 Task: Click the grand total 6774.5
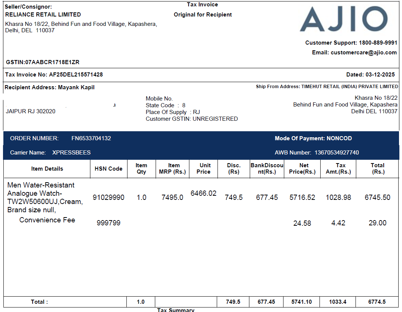point(377,302)
